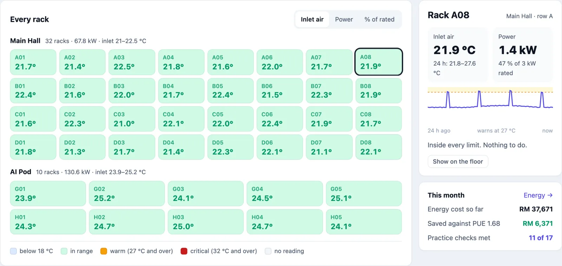562x266 pixels.
Task: Open rack D02 tile
Action: coord(82,147)
